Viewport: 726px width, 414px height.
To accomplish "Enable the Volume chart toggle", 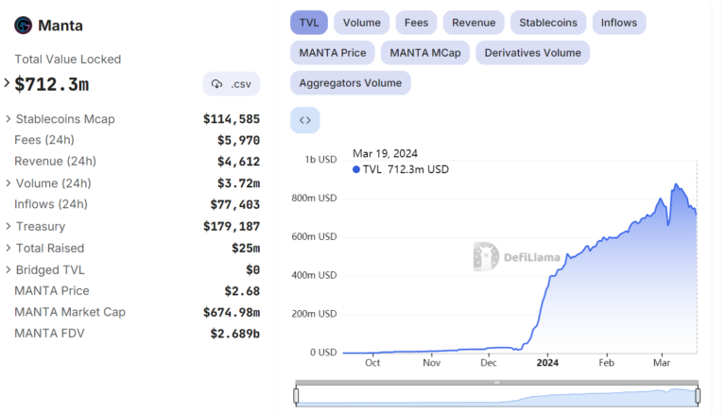I will click(361, 22).
